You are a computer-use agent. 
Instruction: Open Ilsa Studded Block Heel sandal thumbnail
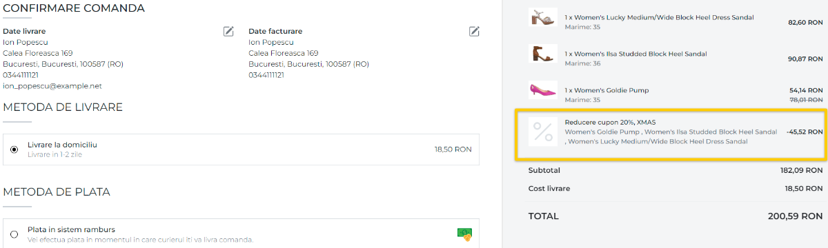coord(543,54)
